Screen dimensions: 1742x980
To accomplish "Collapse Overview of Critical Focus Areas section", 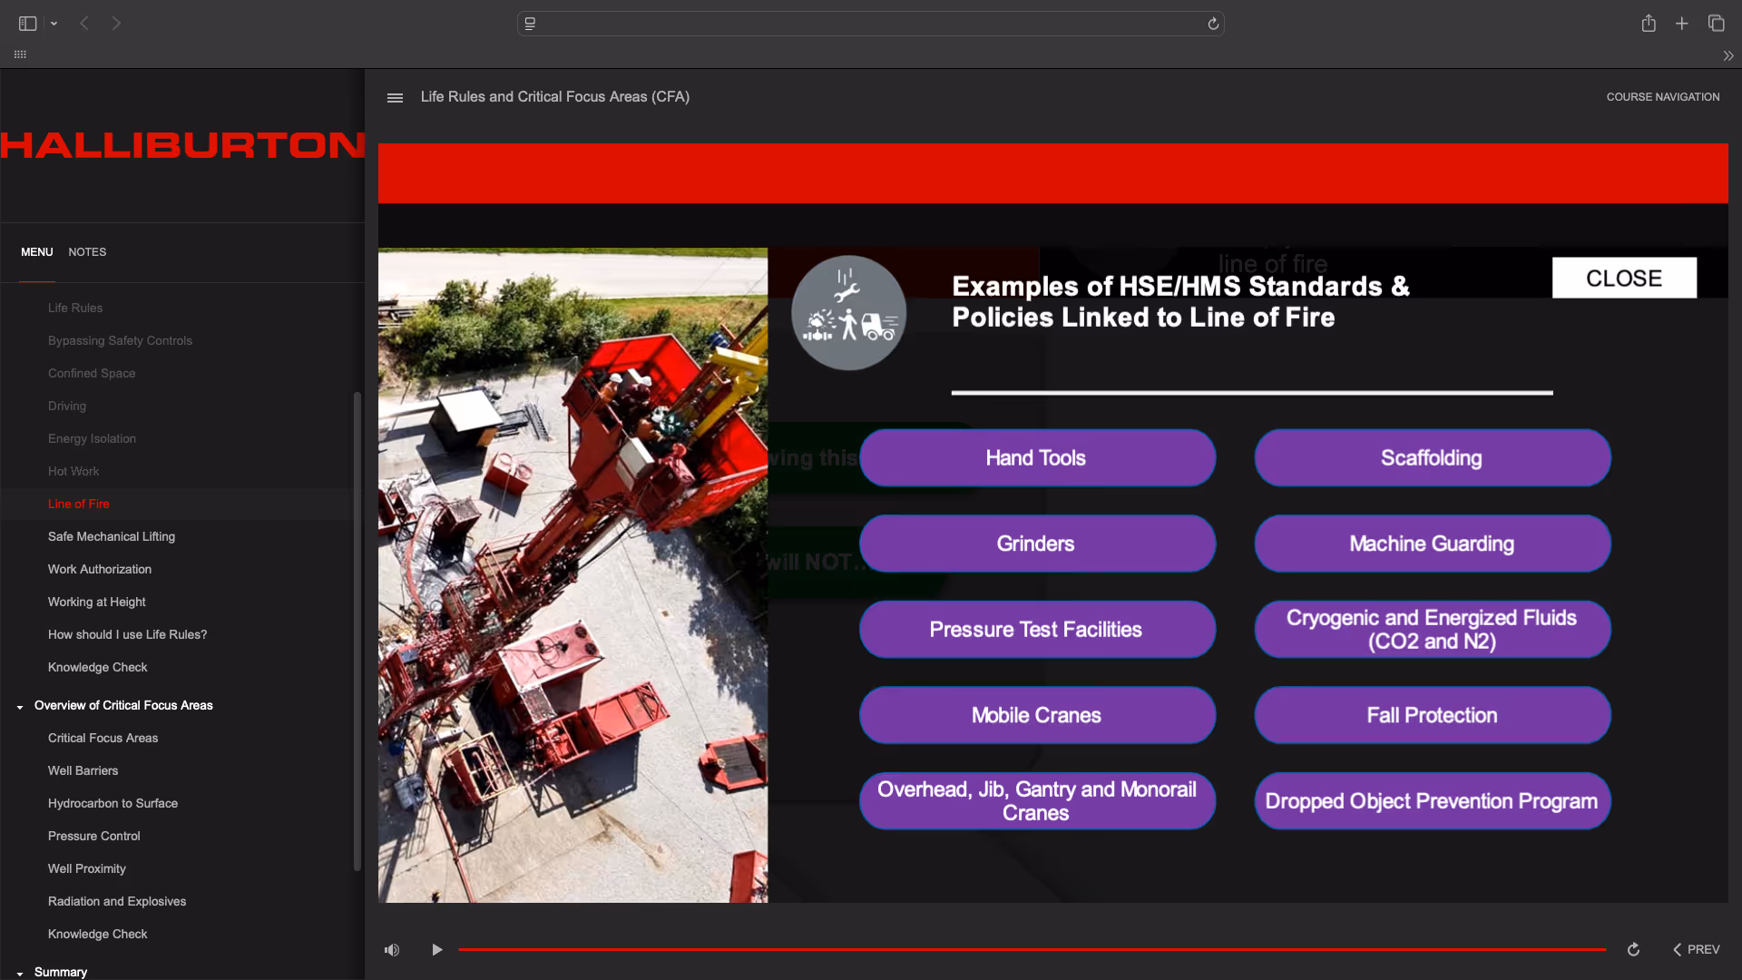I will coord(20,707).
